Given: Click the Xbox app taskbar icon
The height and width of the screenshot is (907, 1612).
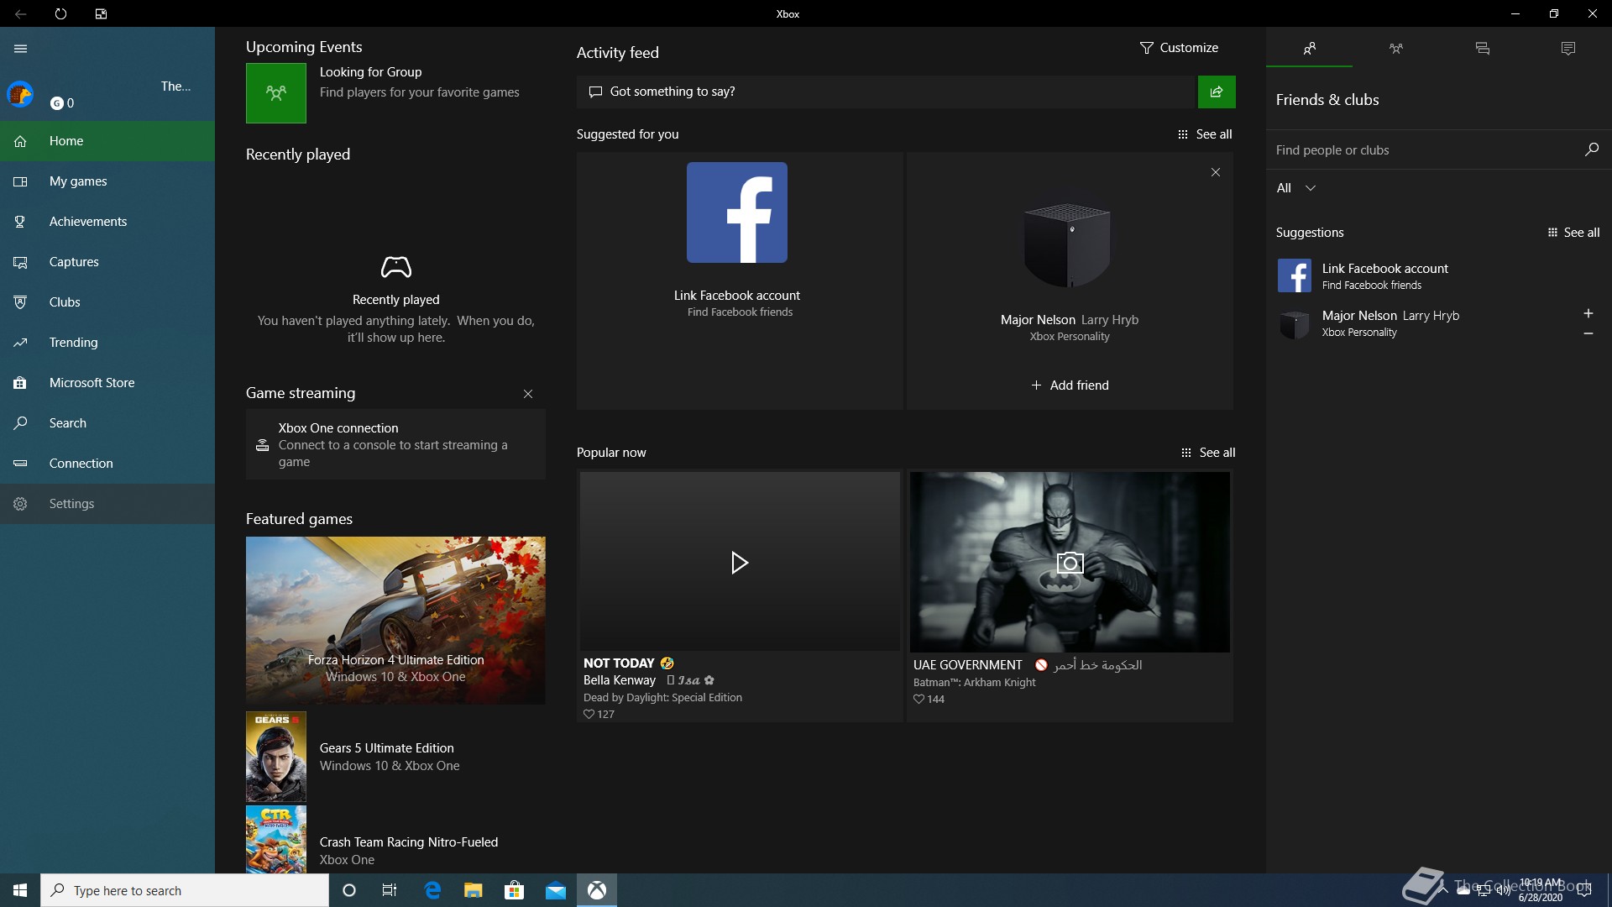Looking at the screenshot, I should [x=597, y=890].
